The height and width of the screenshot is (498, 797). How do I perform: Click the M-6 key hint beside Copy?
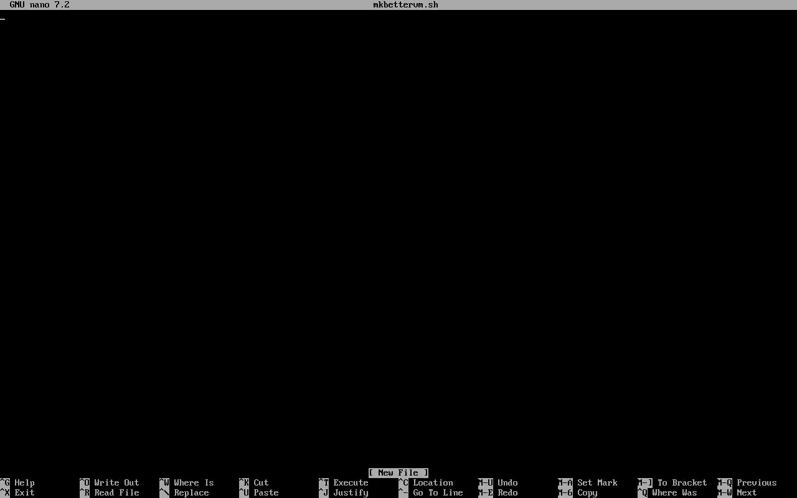click(x=565, y=492)
